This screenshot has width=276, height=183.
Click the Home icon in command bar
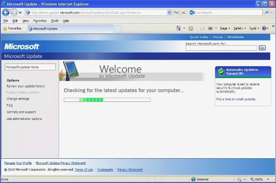tap(179, 29)
